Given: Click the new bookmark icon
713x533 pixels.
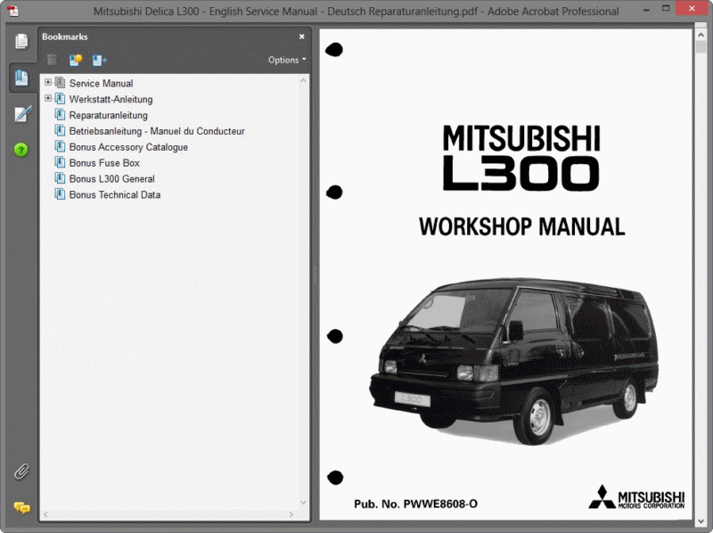Looking at the screenshot, I should [x=76, y=60].
